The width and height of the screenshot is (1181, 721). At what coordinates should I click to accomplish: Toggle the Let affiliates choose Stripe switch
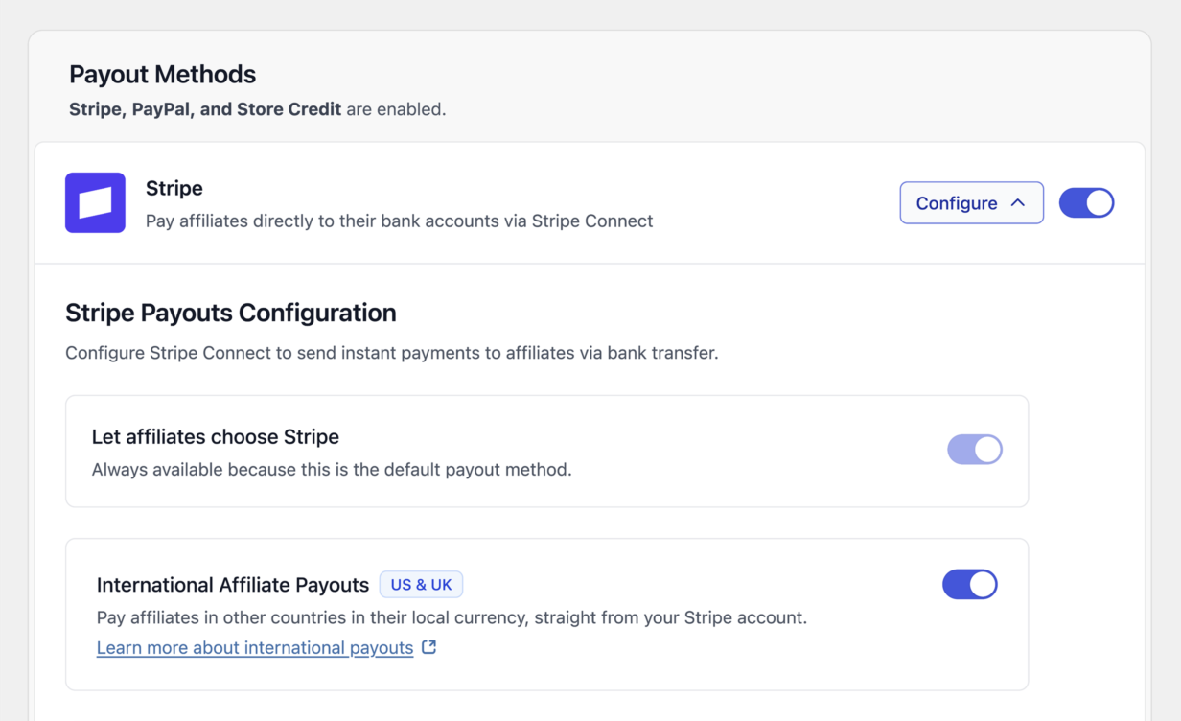(x=975, y=450)
